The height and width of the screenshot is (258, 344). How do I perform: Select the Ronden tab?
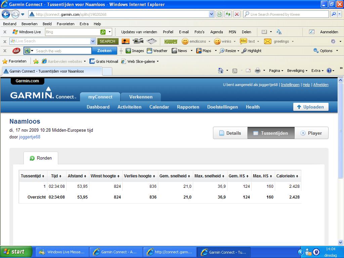point(41,158)
